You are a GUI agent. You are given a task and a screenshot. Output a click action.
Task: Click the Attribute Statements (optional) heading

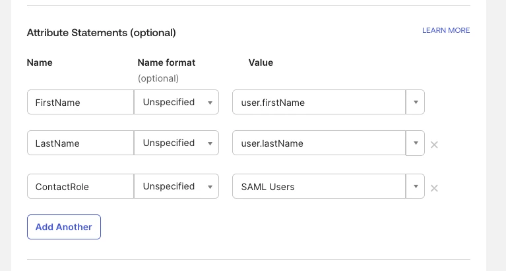click(101, 32)
